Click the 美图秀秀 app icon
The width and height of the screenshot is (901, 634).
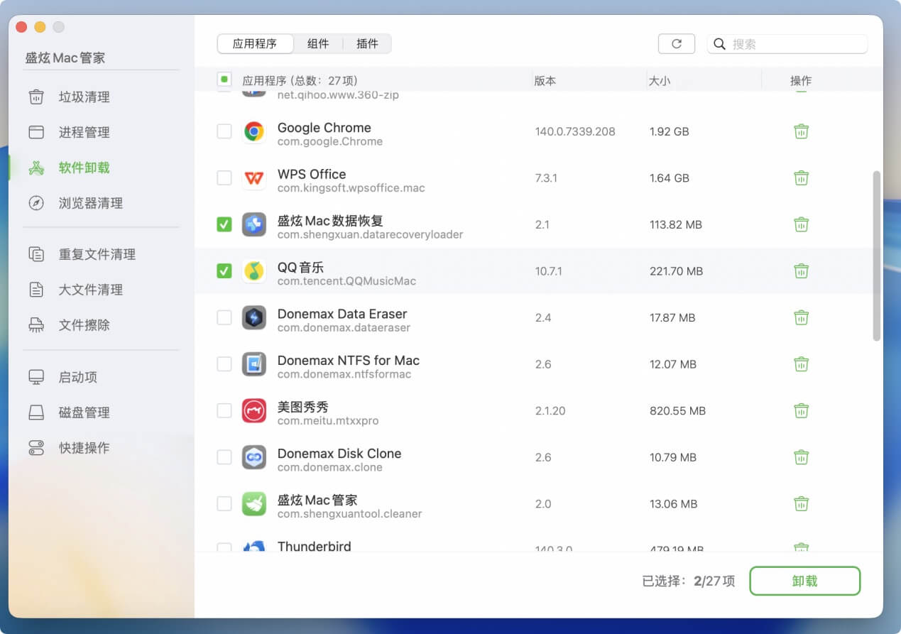(x=253, y=411)
